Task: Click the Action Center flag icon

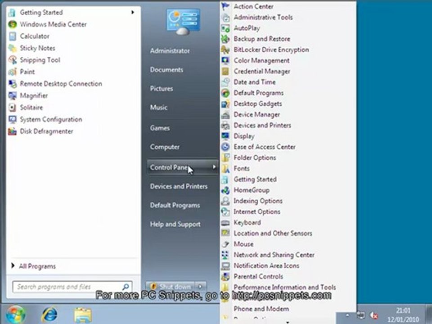Action: click(225, 6)
